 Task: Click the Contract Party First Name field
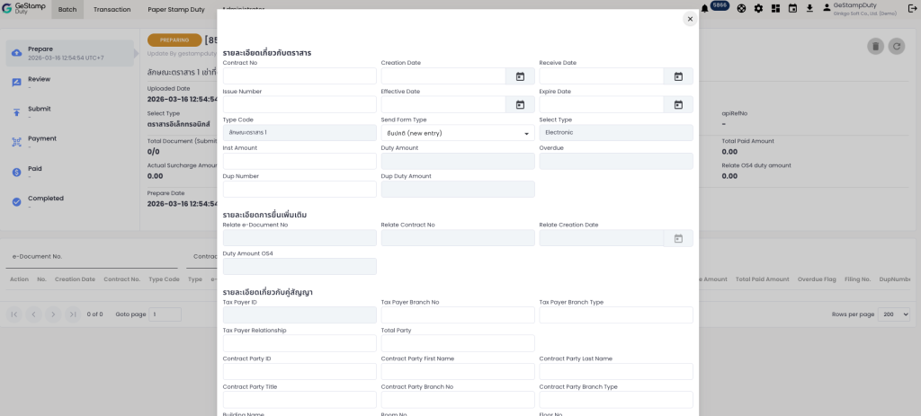458,371
